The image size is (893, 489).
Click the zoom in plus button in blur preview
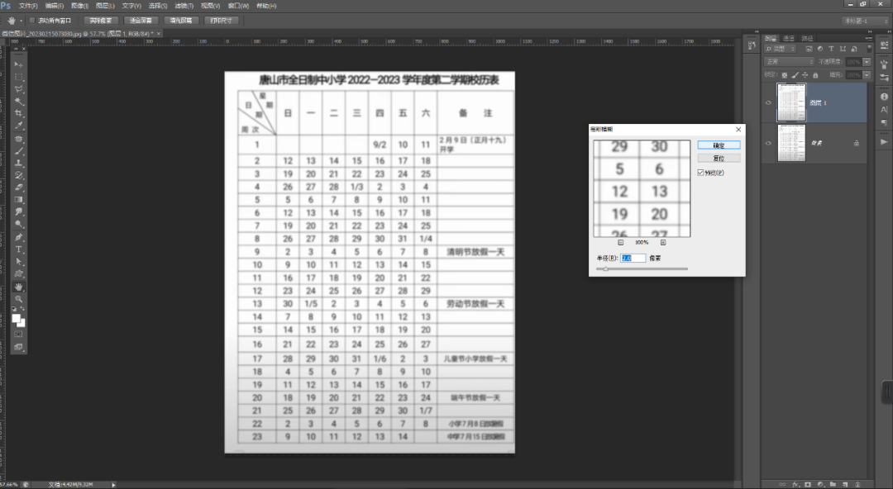tap(662, 242)
